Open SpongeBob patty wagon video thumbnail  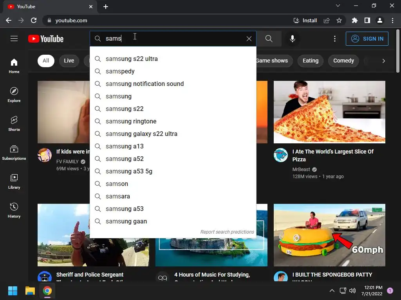[329, 235]
